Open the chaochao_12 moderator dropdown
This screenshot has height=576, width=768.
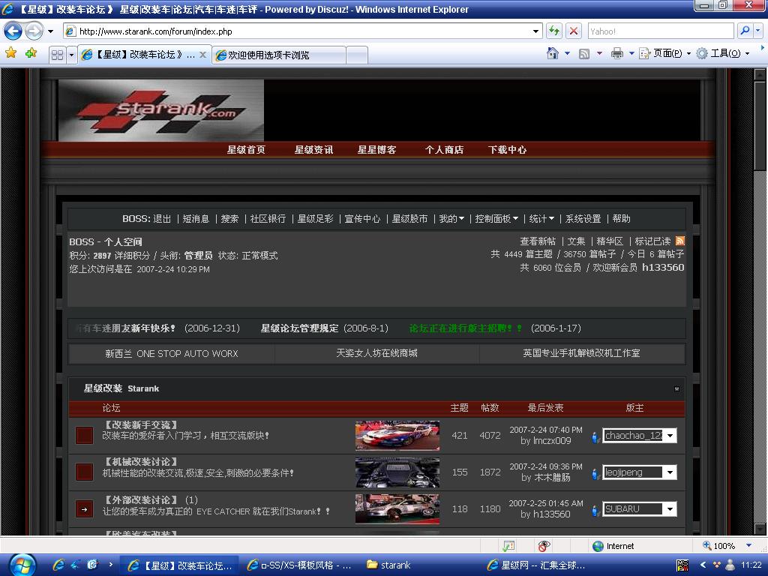pos(670,436)
